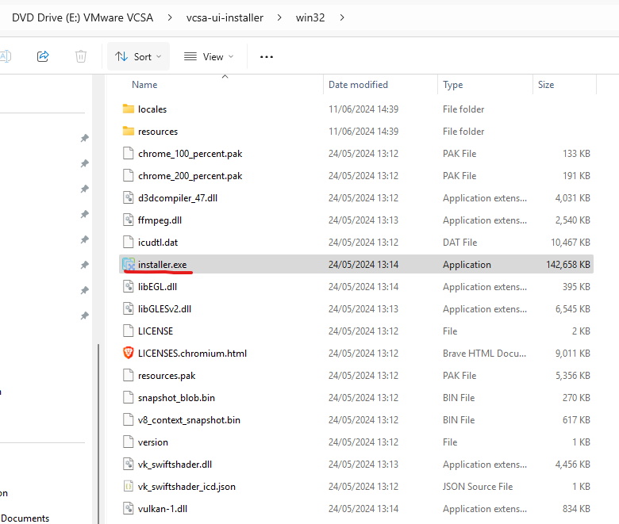Open the View dropdown menu
Image resolution: width=619 pixels, height=524 pixels.
(209, 57)
